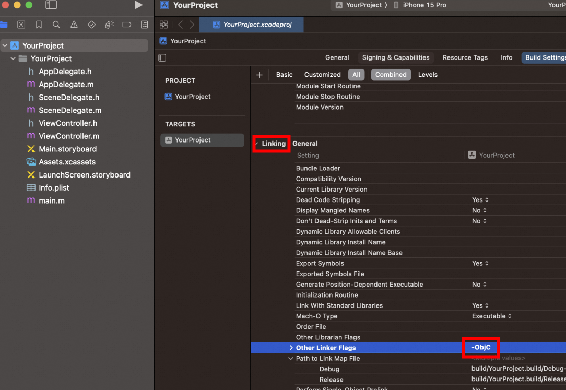Open Export Symbols Yes popup
The height and width of the screenshot is (390, 566).
[480, 263]
